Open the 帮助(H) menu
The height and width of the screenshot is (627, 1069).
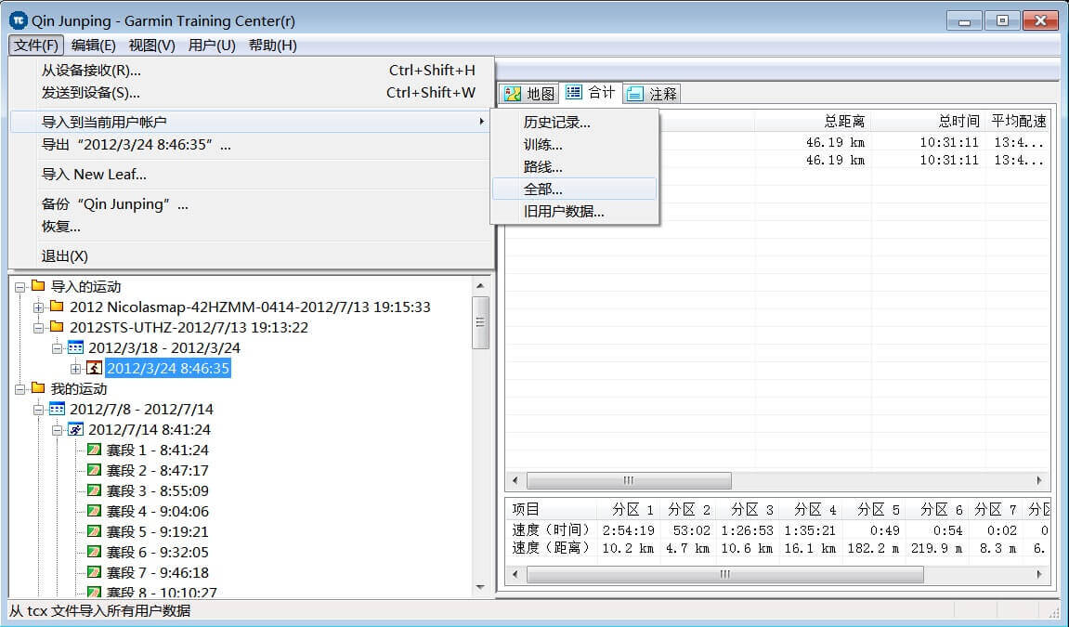click(x=273, y=45)
